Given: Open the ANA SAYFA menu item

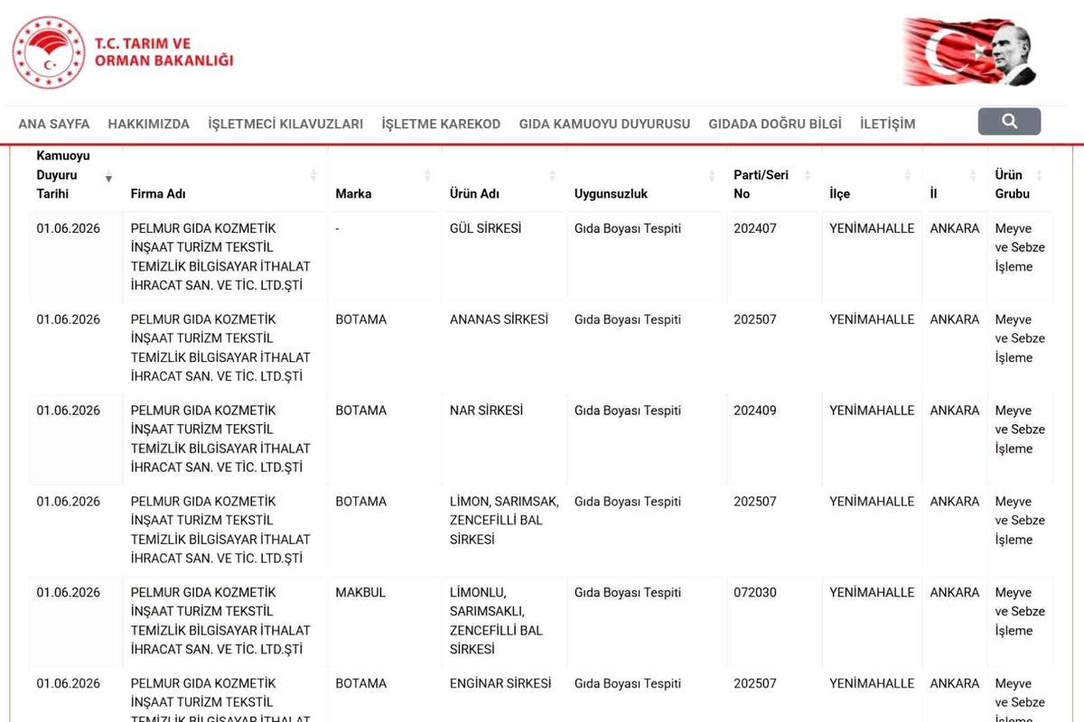Looking at the screenshot, I should click(54, 124).
